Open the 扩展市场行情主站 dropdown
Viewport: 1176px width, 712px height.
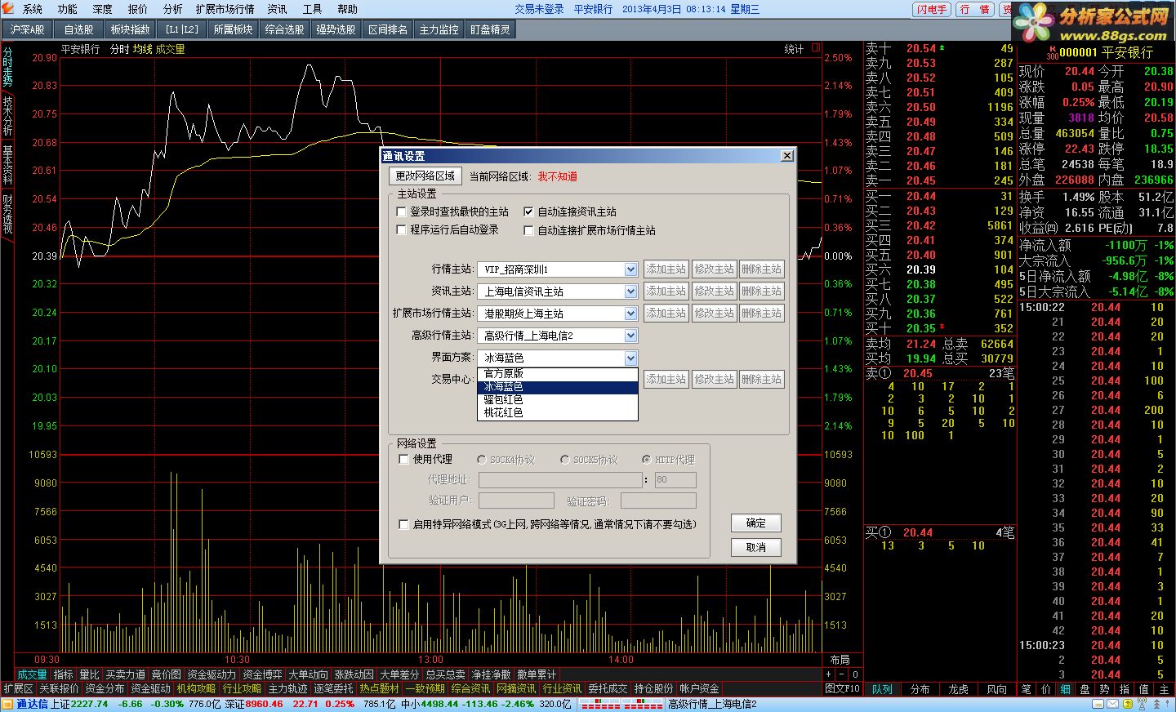click(630, 314)
